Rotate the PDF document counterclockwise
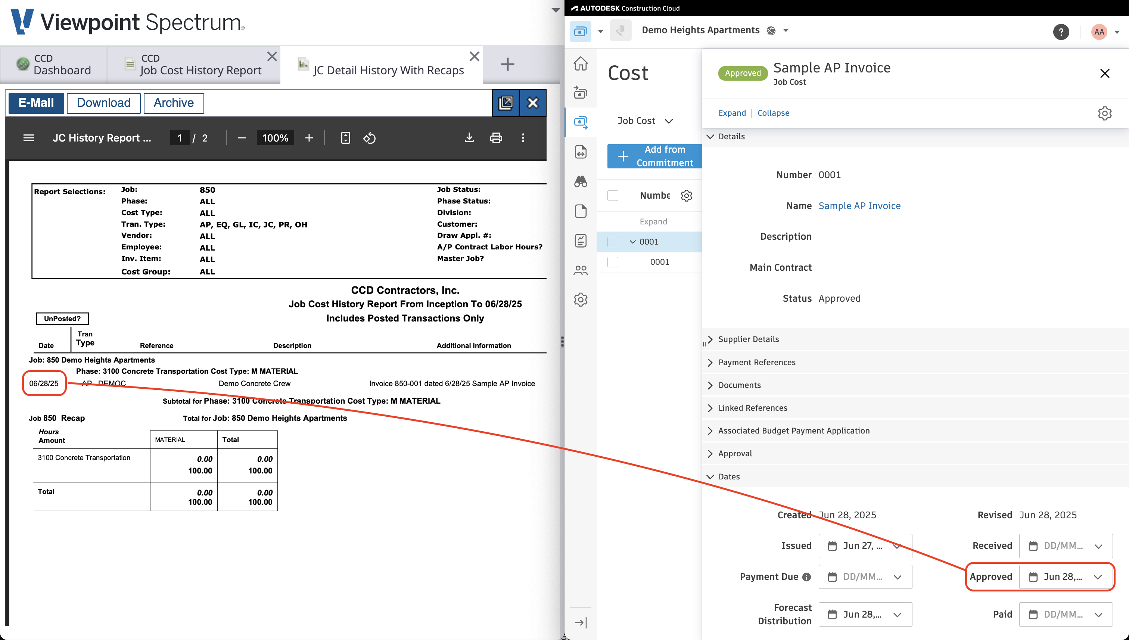This screenshot has width=1129, height=640. click(369, 138)
